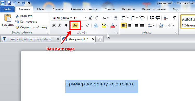Click Формат по образцу
The height and width of the screenshot is (101, 195).
pos(31,27)
